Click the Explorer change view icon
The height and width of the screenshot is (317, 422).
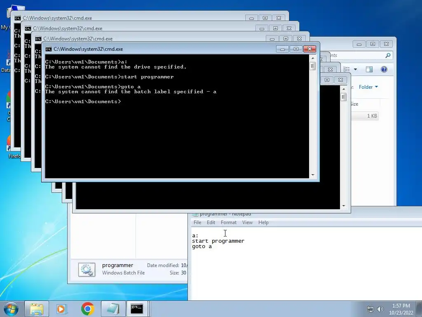tap(347, 69)
